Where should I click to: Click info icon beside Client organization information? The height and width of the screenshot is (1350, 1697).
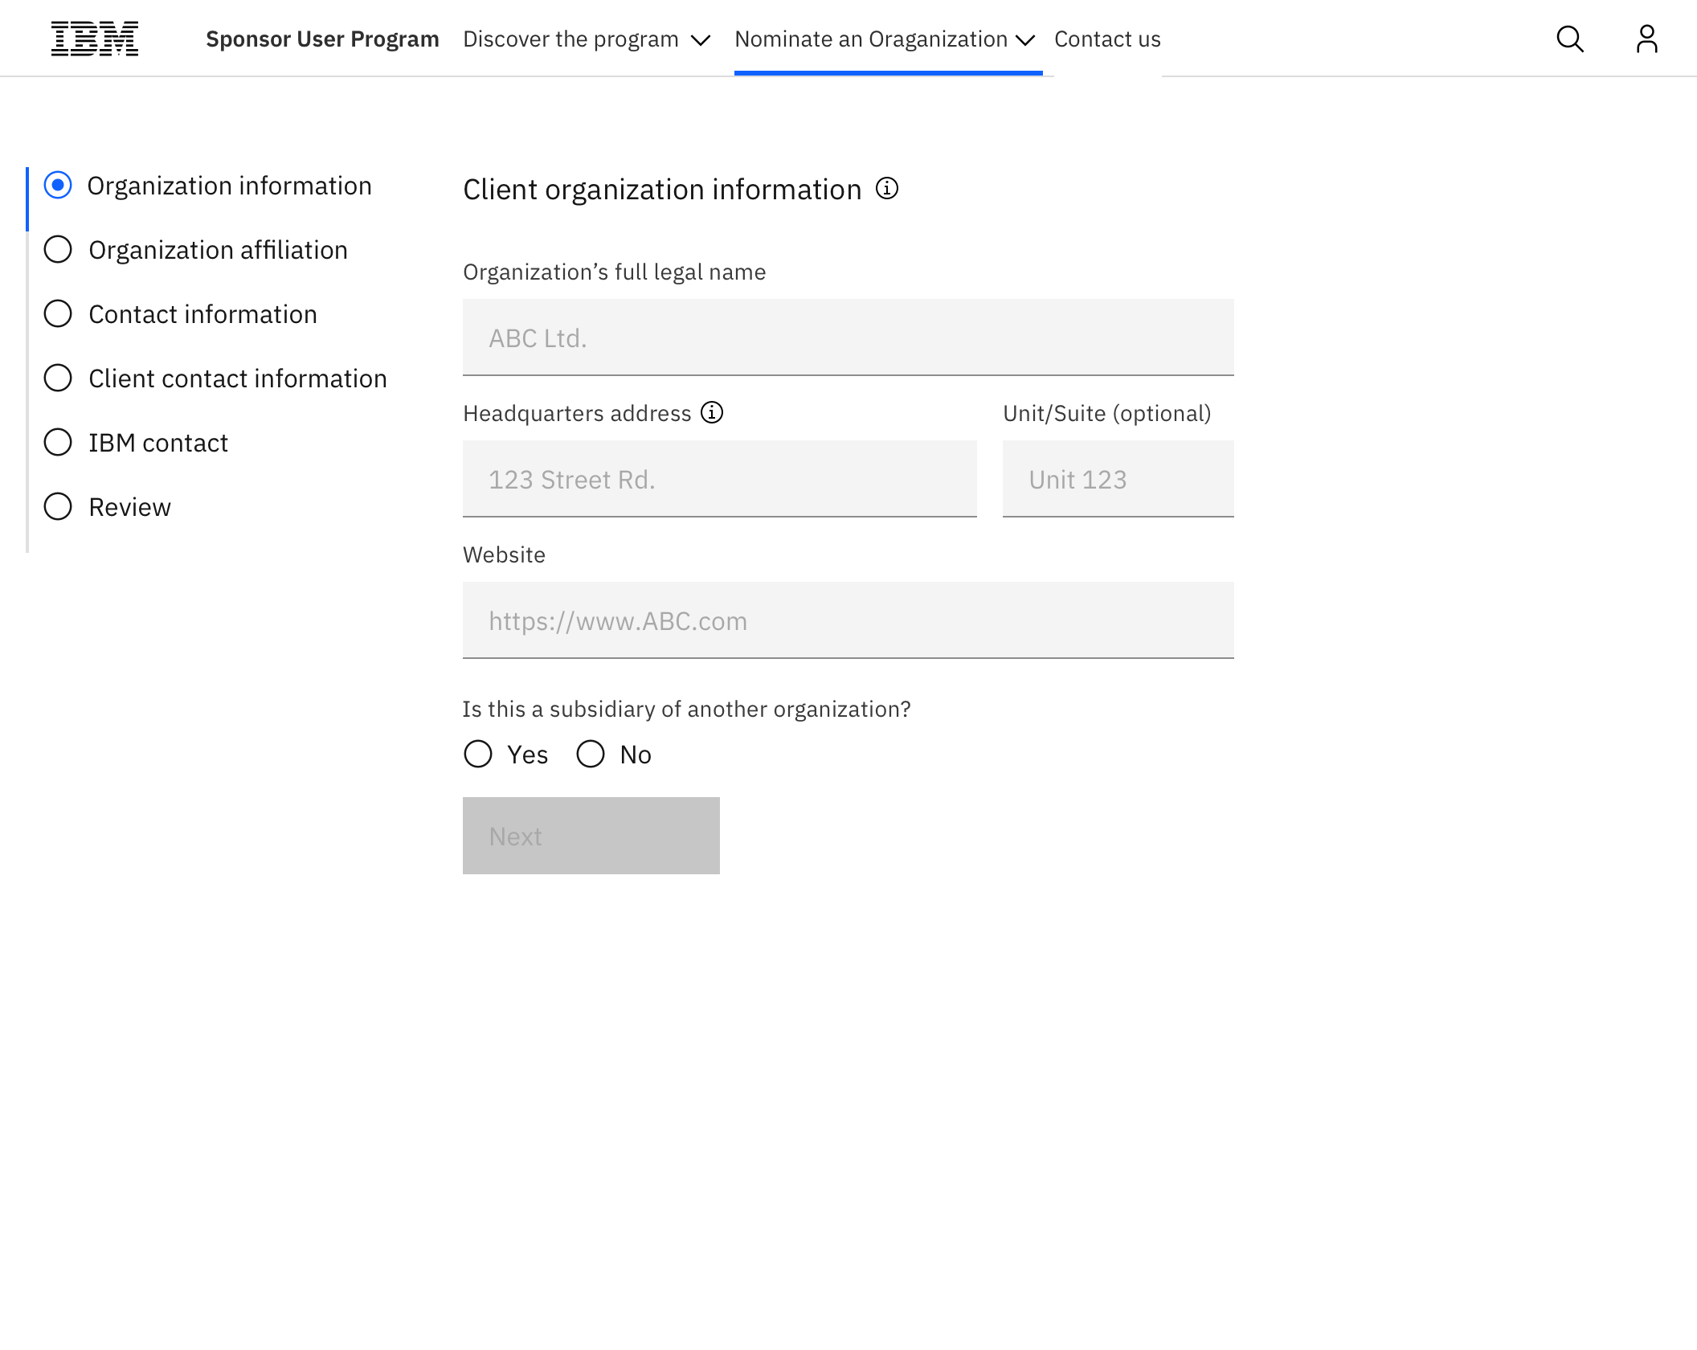pos(886,189)
